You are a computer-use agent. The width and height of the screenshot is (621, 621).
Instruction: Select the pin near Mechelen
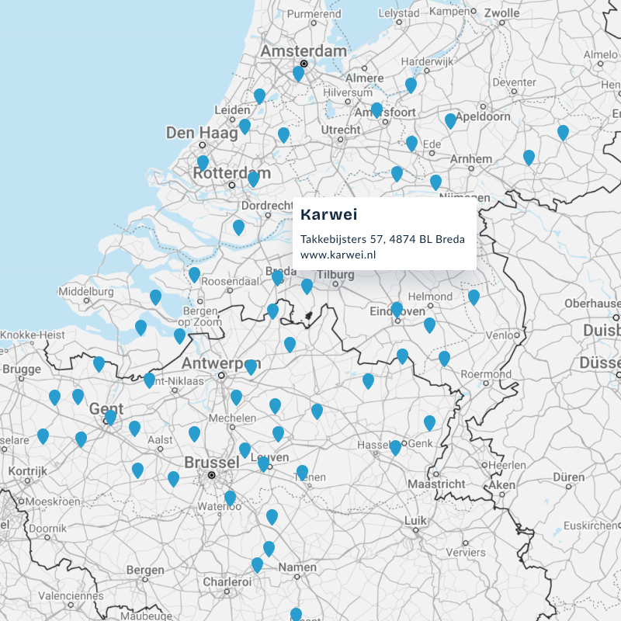pyautogui.click(x=235, y=397)
